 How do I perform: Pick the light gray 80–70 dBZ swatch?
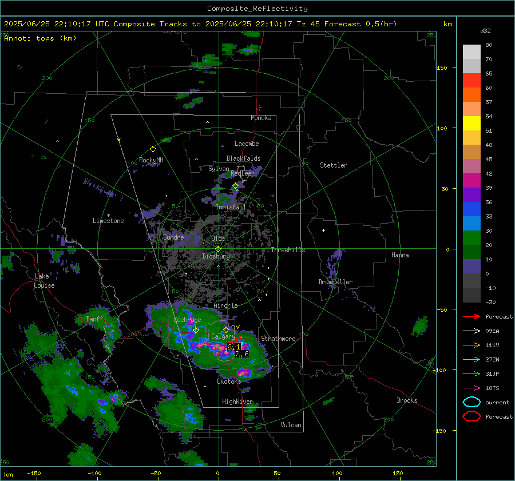[x=472, y=52]
